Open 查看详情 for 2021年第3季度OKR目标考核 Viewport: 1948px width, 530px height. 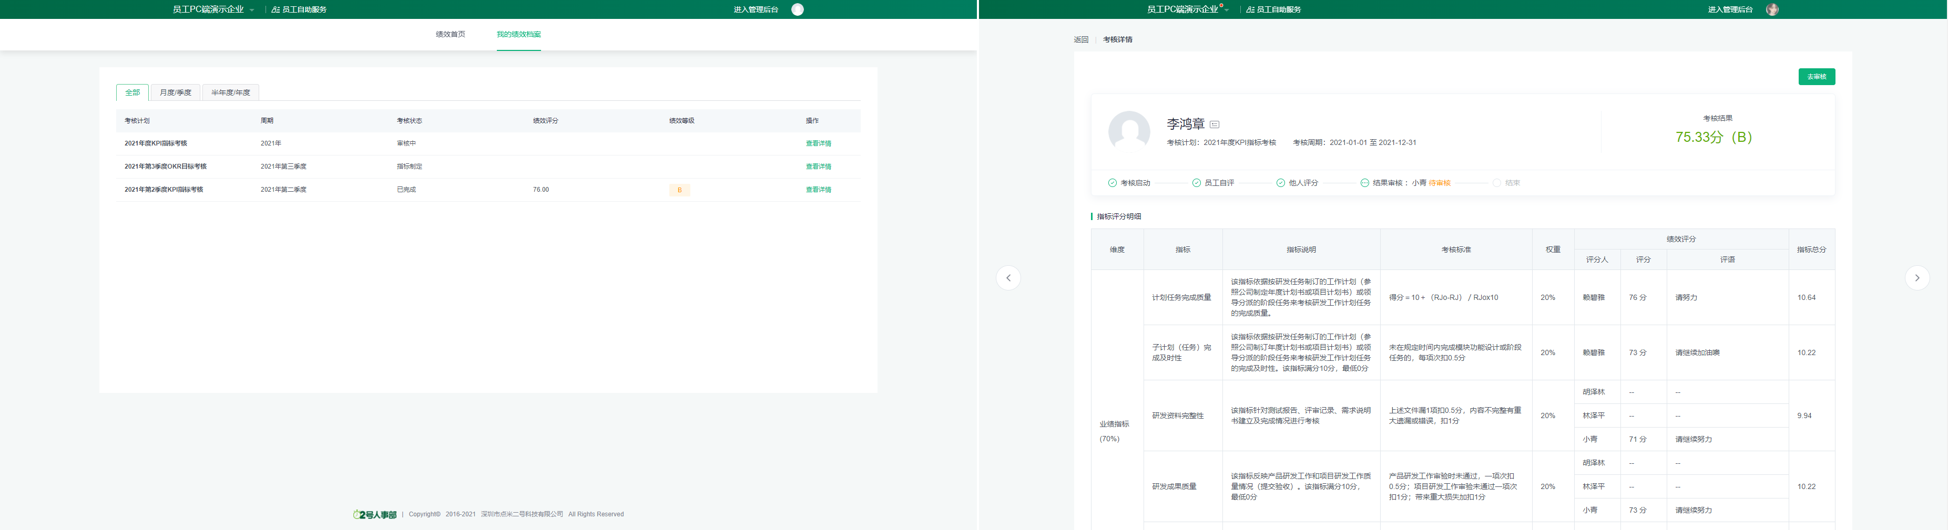[x=818, y=166]
